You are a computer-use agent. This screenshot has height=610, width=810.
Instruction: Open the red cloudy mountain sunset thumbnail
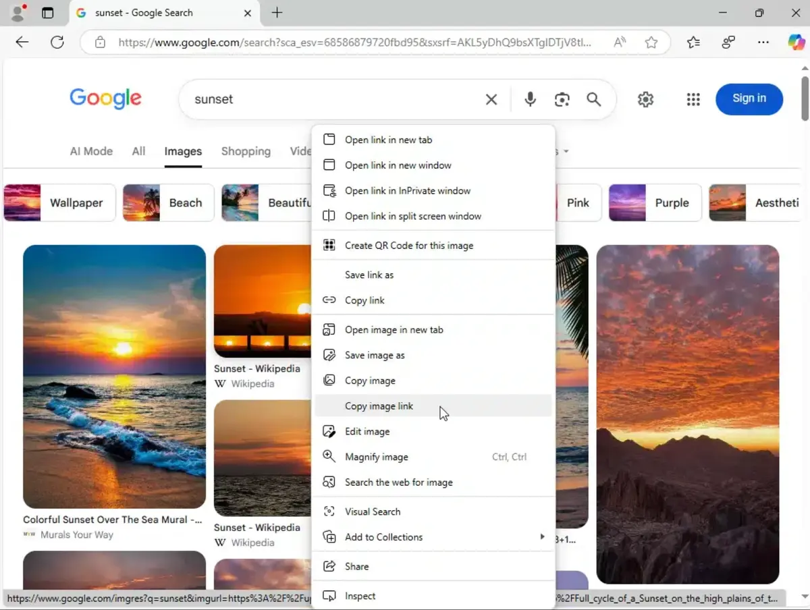coord(688,414)
